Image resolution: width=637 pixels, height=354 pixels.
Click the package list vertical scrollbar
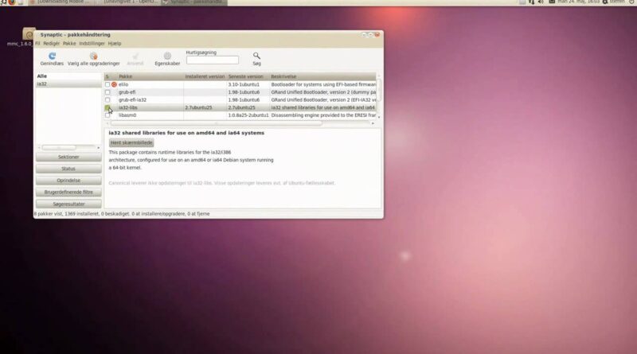pyautogui.click(x=379, y=89)
